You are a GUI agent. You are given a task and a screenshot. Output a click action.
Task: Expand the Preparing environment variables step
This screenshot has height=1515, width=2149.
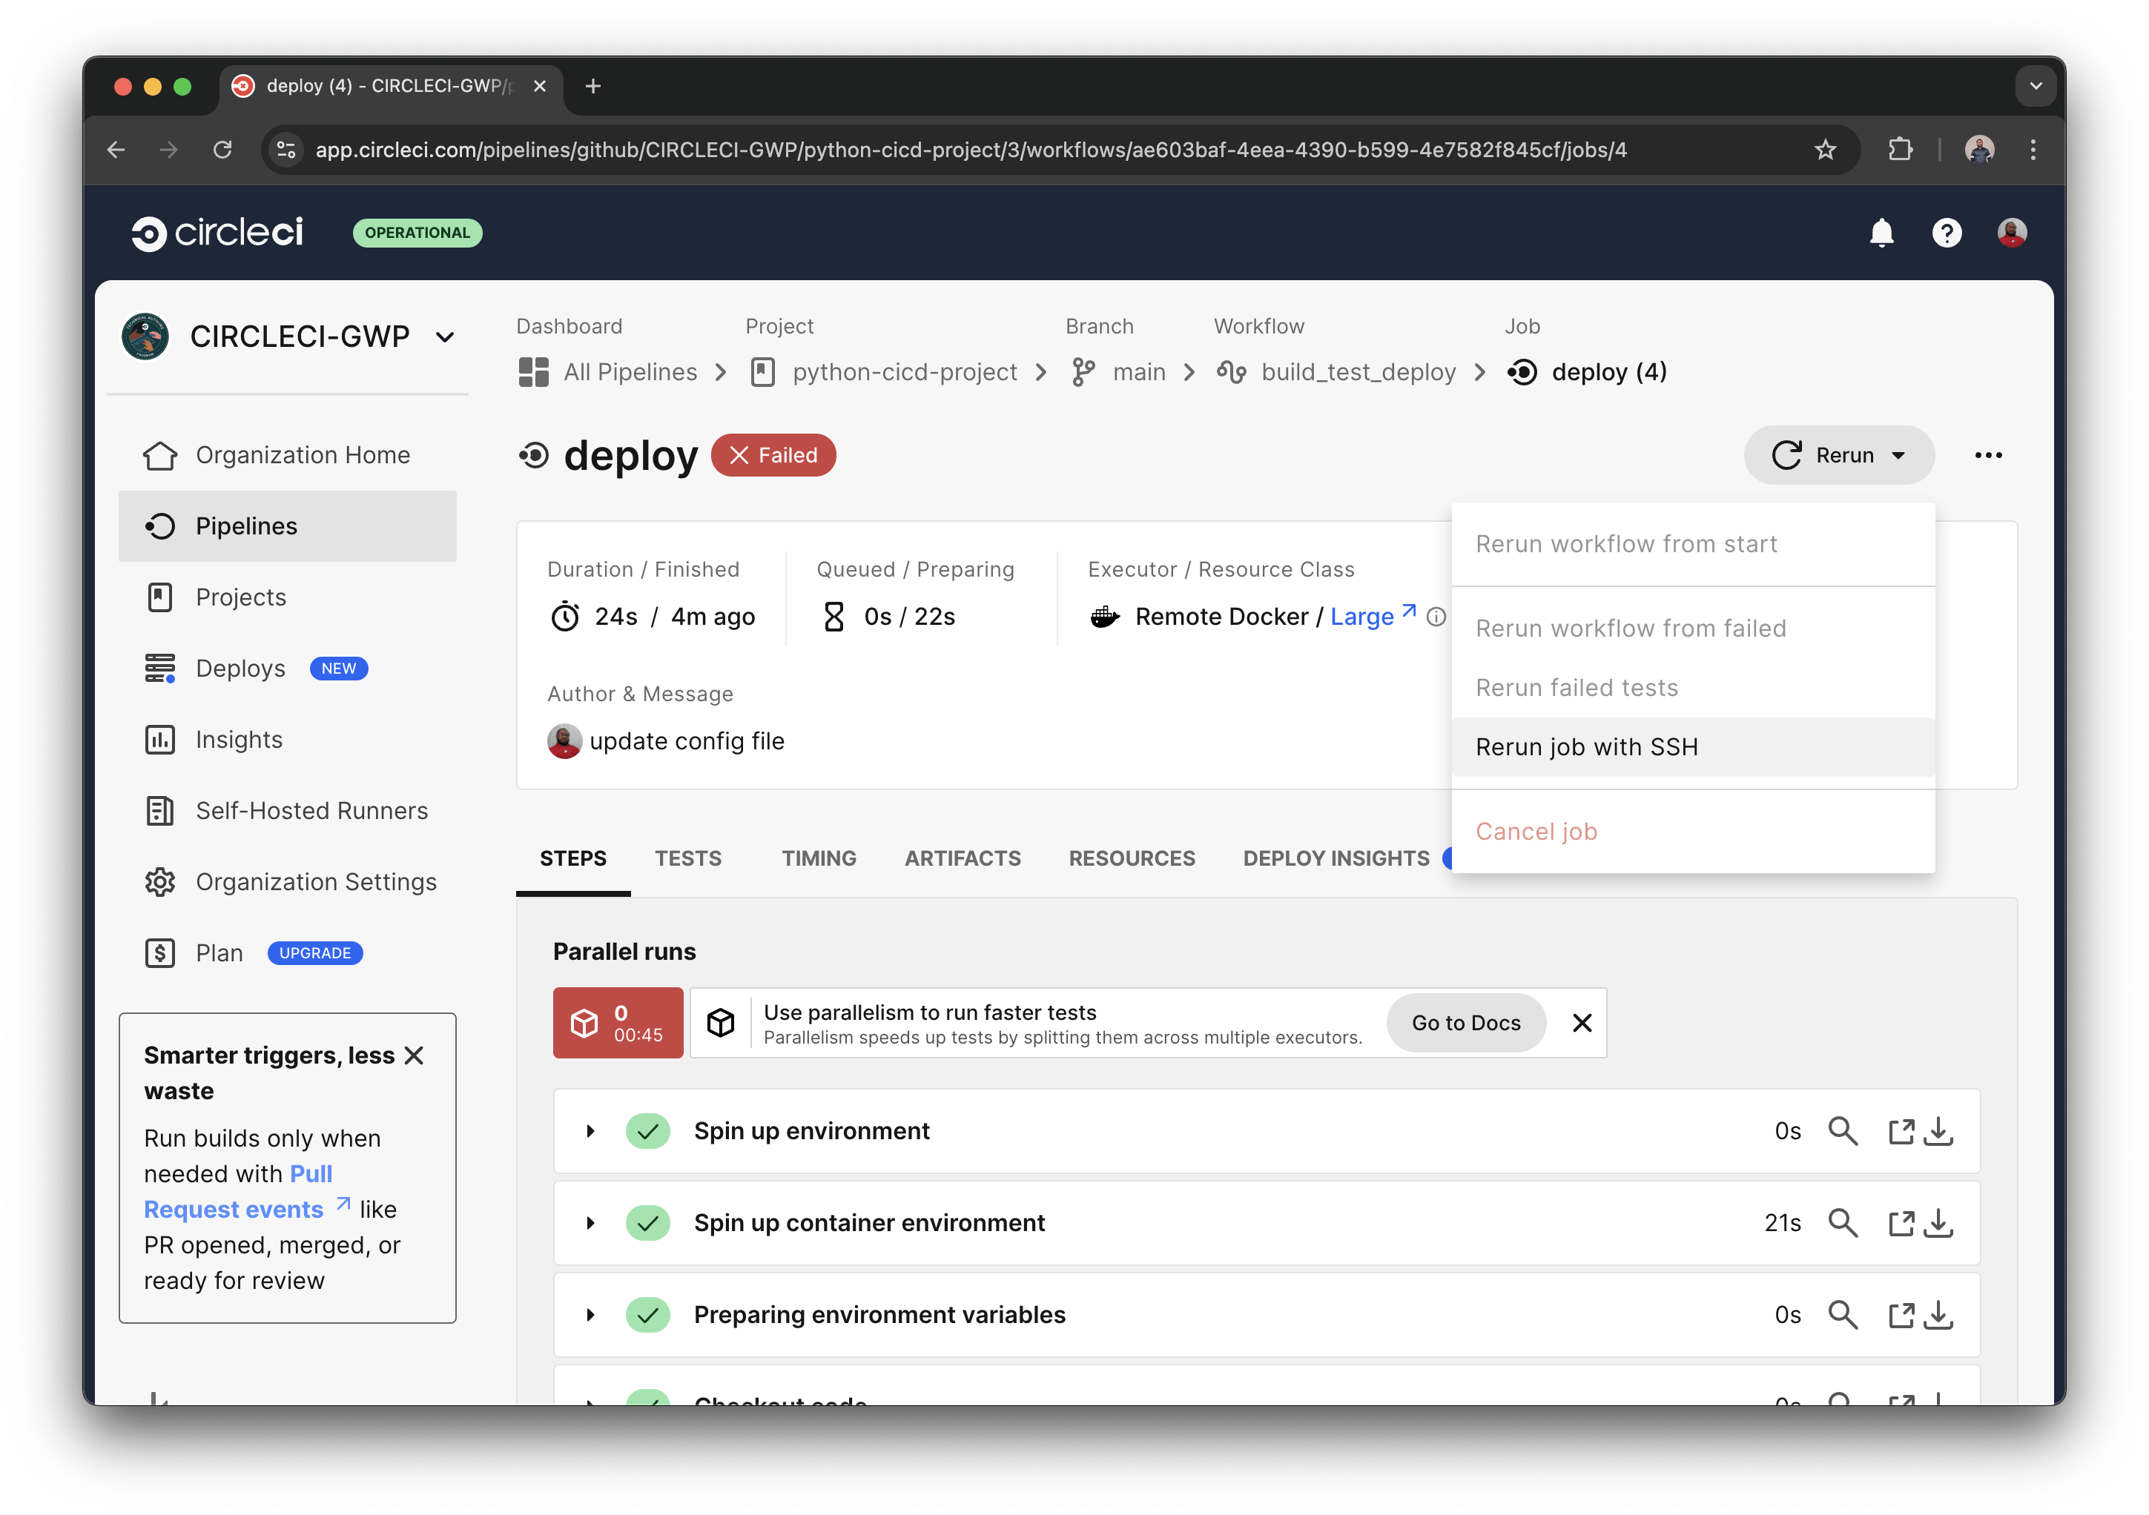point(590,1314)
